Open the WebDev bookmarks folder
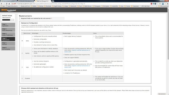Viewport: 169px width, 95px height. tap(34, 6)
